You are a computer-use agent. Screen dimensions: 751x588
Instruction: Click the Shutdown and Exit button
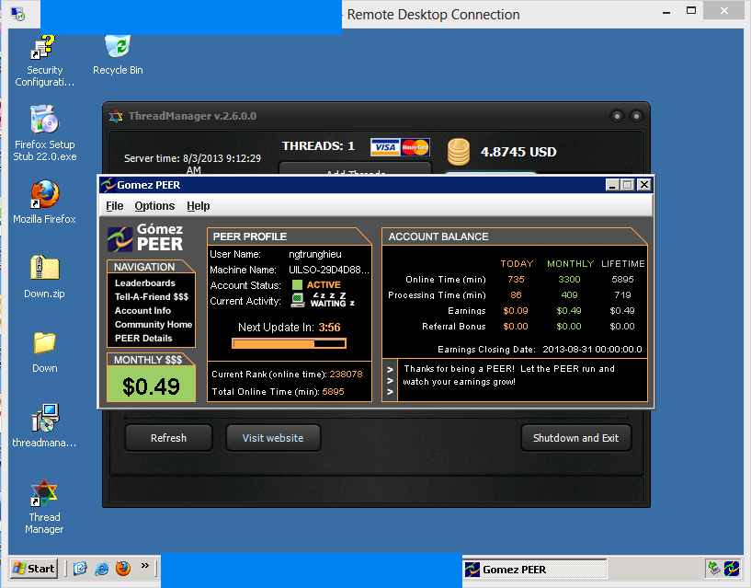pos(575,438)
